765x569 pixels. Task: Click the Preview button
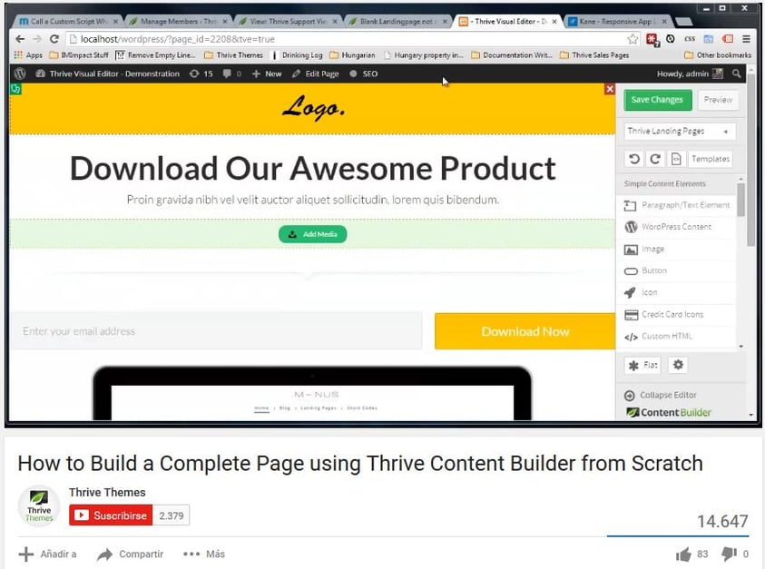pos(718,100)
